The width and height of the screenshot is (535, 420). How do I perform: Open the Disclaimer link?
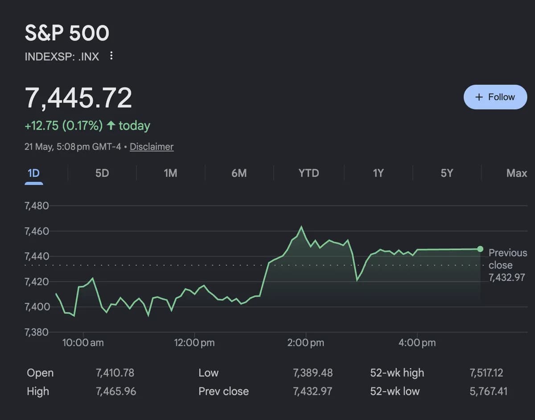pos(152,147)
